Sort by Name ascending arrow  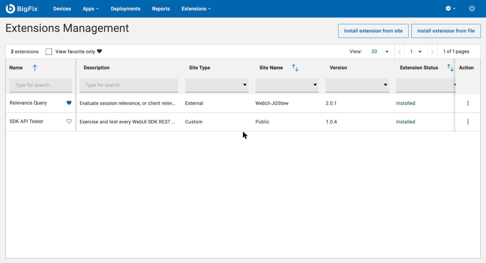tap(34, 68)
